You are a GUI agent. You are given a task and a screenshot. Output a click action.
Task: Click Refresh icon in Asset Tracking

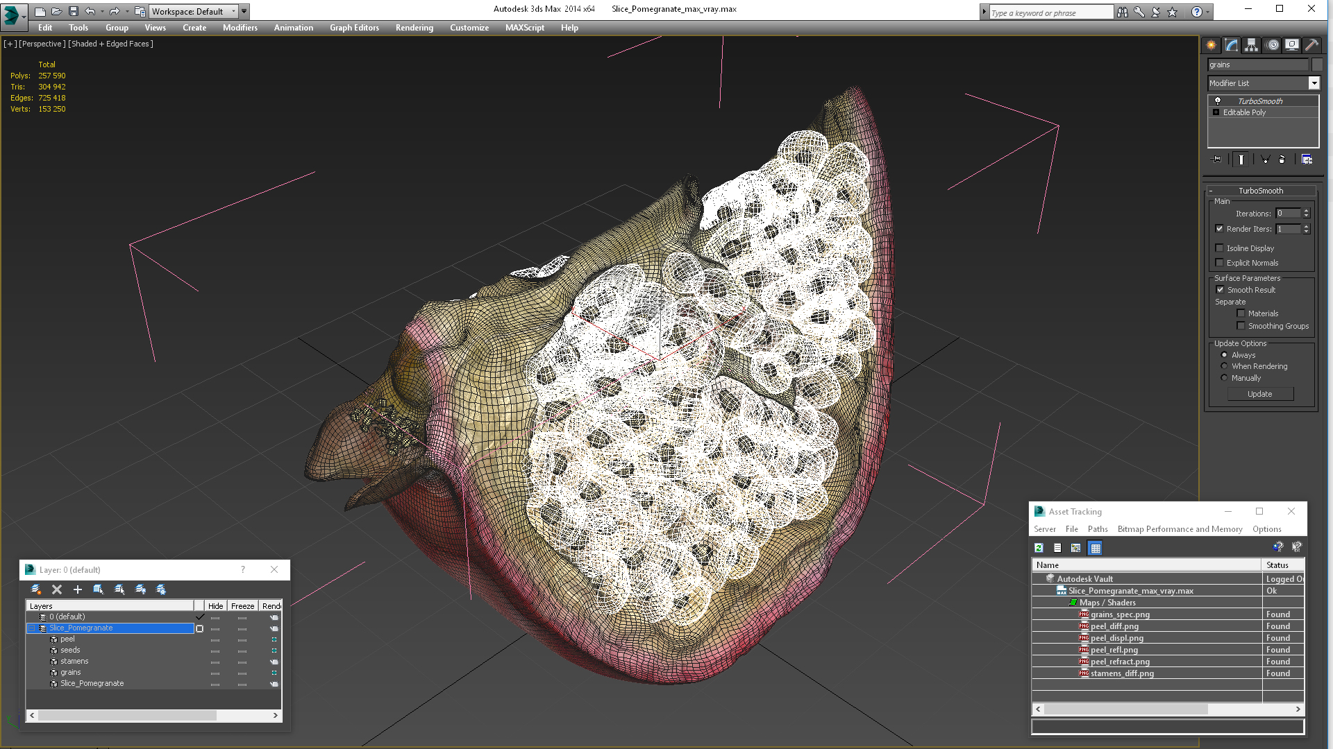1039,548
